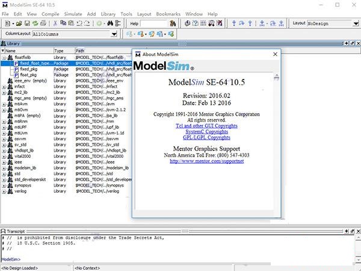Click the <No Context> status entry
This screenshot has height=271, width=361.
click(87, 268)
